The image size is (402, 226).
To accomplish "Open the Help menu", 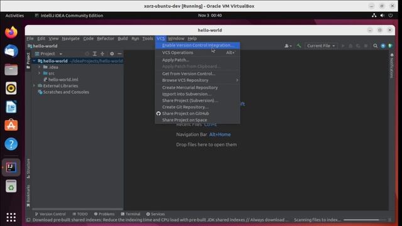I will coord(192,38).
